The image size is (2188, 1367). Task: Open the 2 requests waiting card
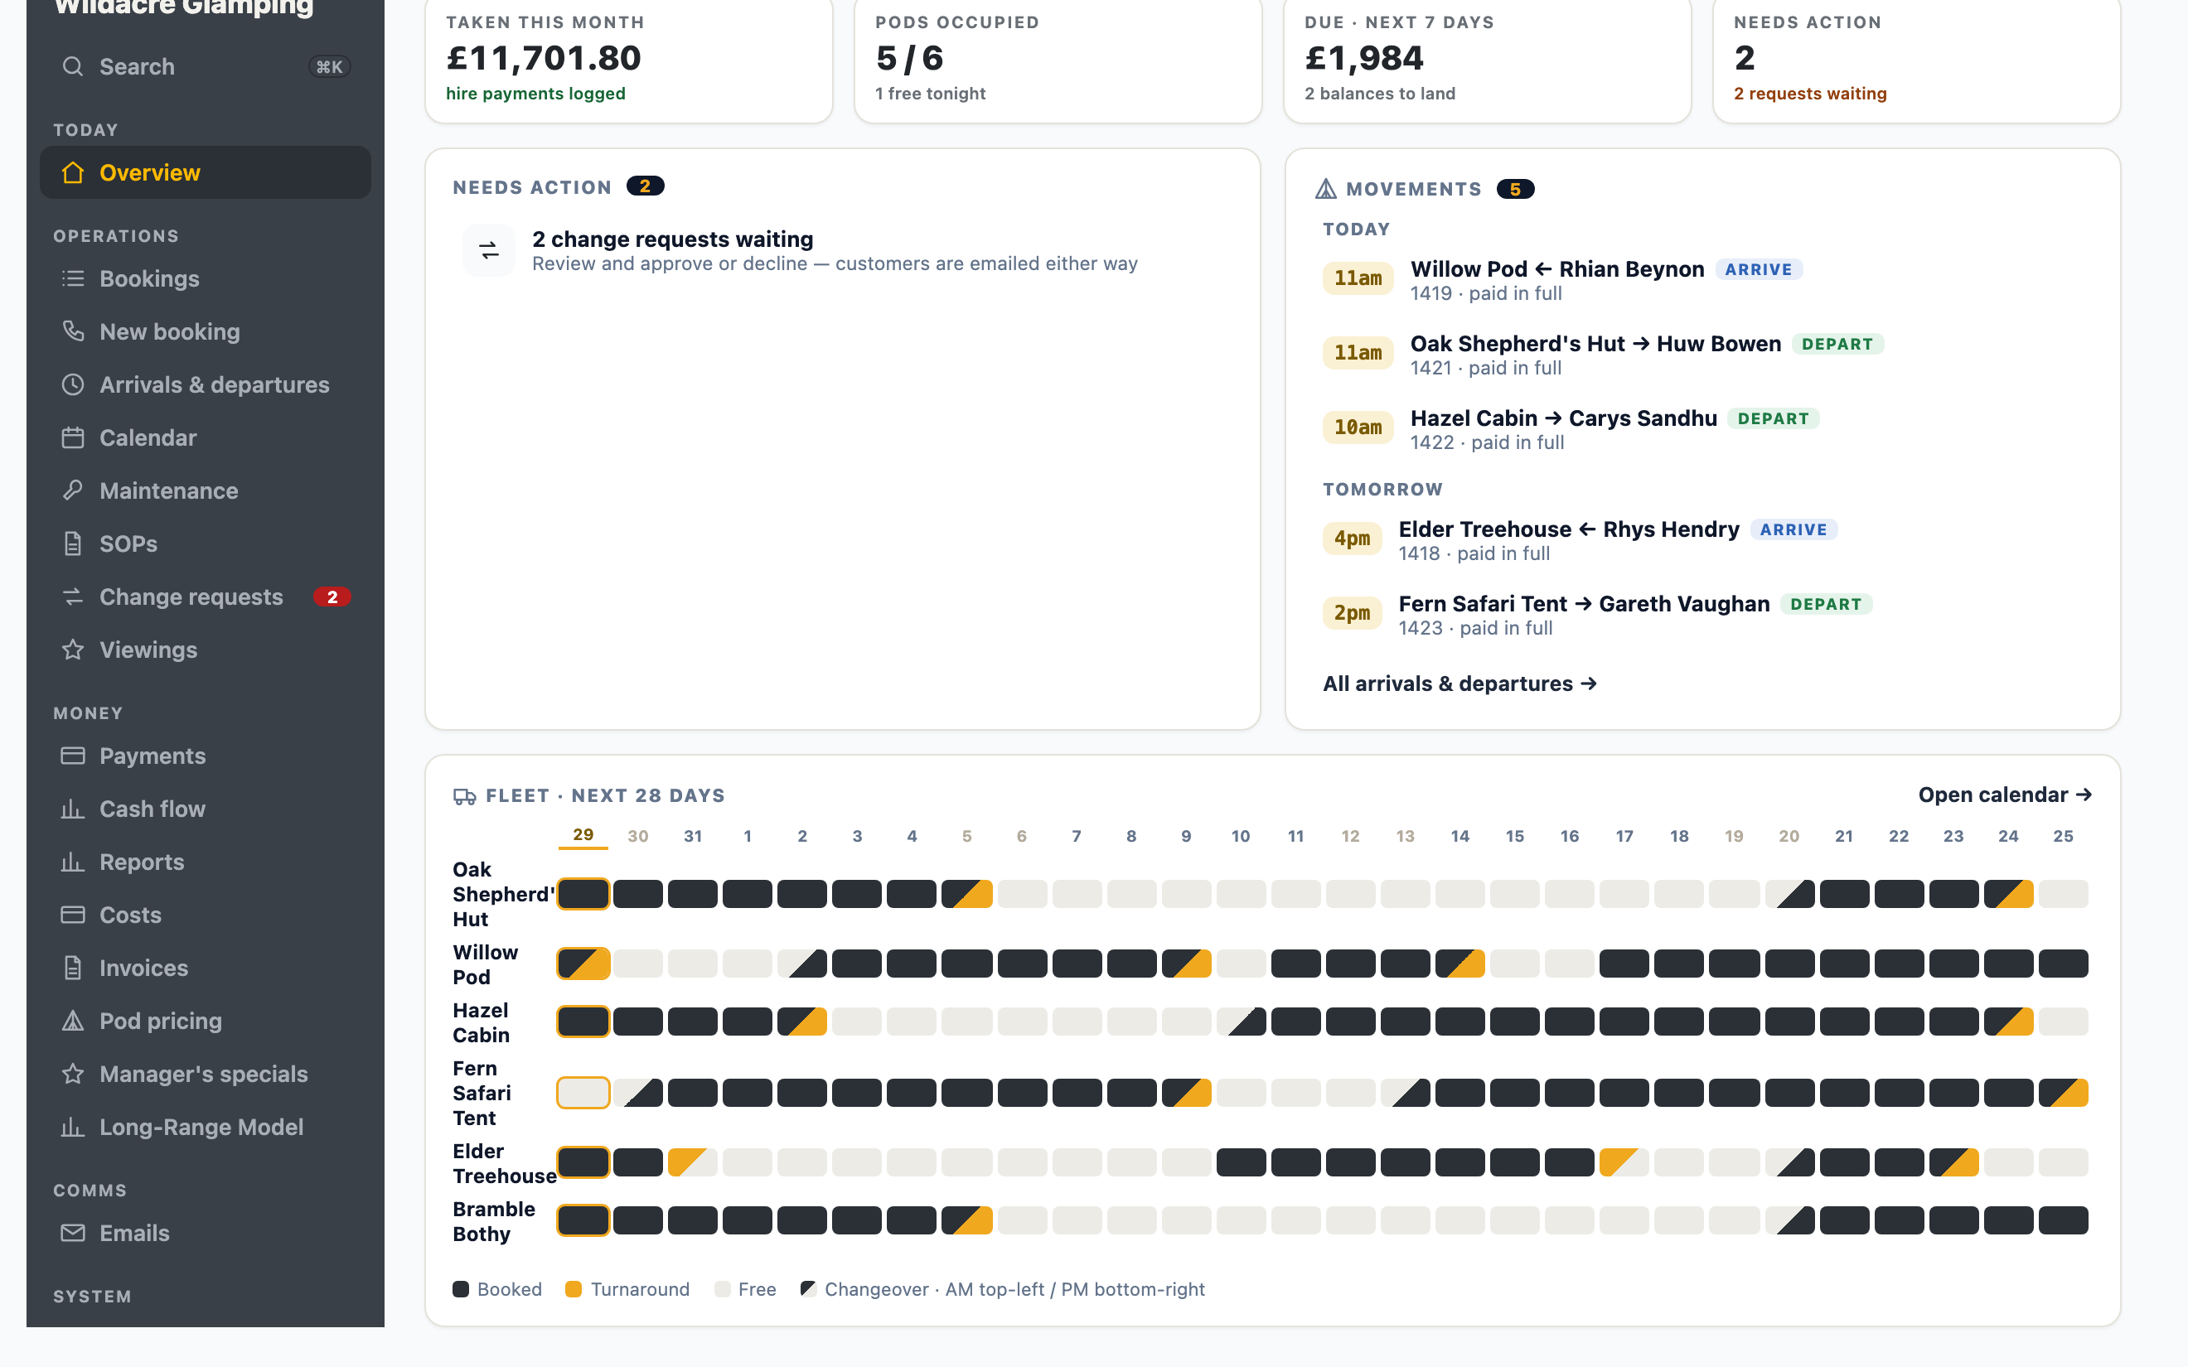(x=1917, y=60)
